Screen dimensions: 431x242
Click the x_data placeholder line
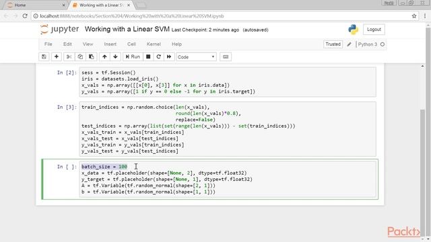164,173
